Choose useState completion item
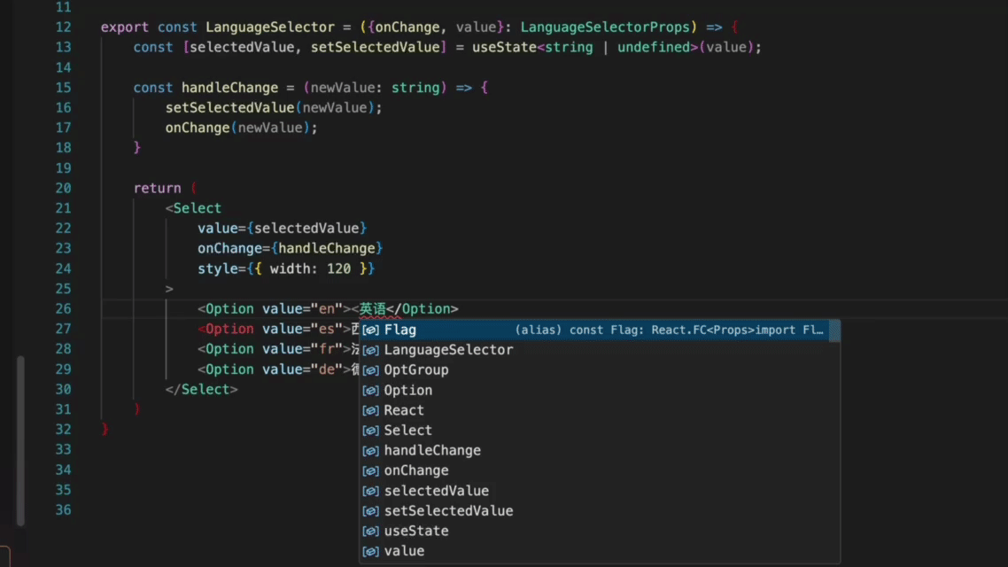This screenshot has width=1008, height=567. click(599, 531)
